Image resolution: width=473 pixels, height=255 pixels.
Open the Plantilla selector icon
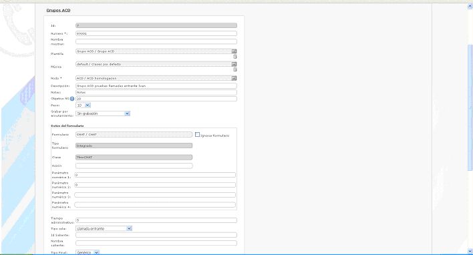coord(234,51)
